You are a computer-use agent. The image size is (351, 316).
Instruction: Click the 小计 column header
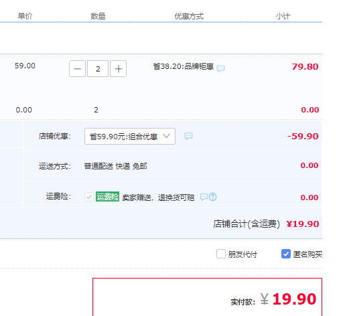283,16
